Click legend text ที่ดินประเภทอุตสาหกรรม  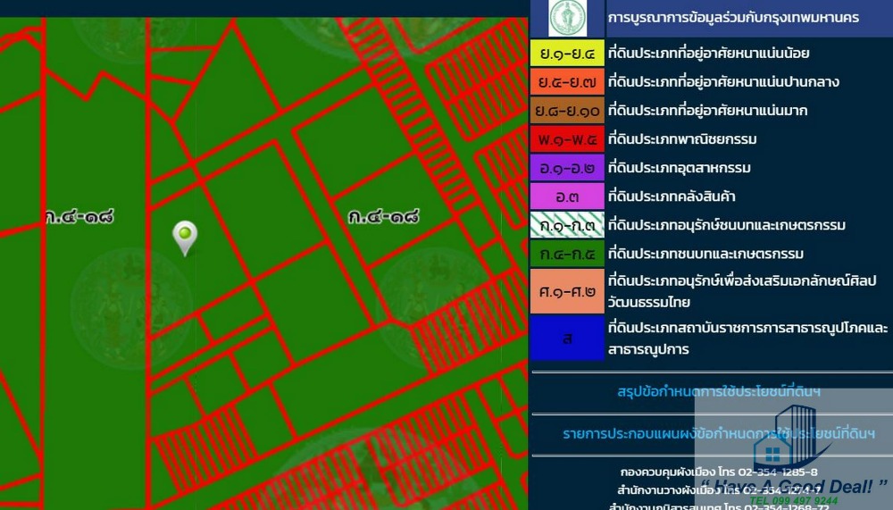coord(679,168)
